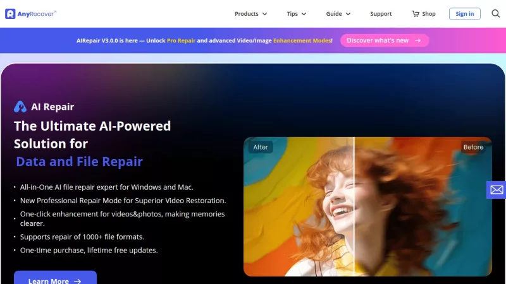Click 'All-in-One AI file repair expert' bullet
This screenshot has height=284, width=506.
click(x=106, y=187)
